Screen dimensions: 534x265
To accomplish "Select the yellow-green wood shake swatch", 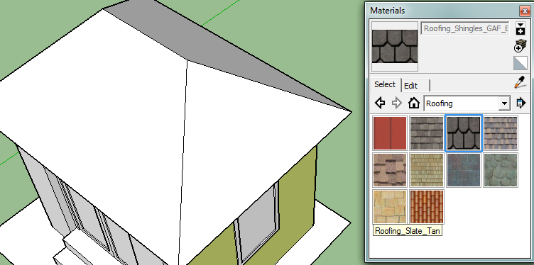I will (427, 170).
